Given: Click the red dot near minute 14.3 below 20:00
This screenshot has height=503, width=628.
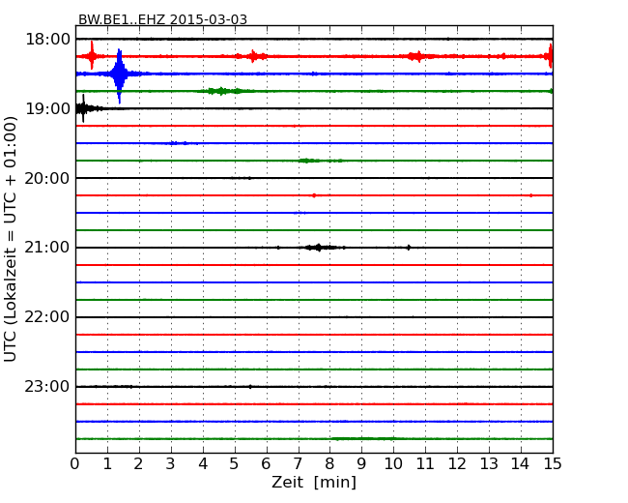Looking at the screenshot, I should (530, 195).
